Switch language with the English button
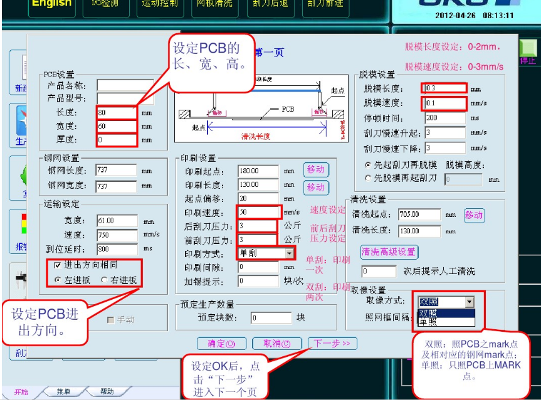The height and width of the screenshot is (402, 541). point(51,5)
